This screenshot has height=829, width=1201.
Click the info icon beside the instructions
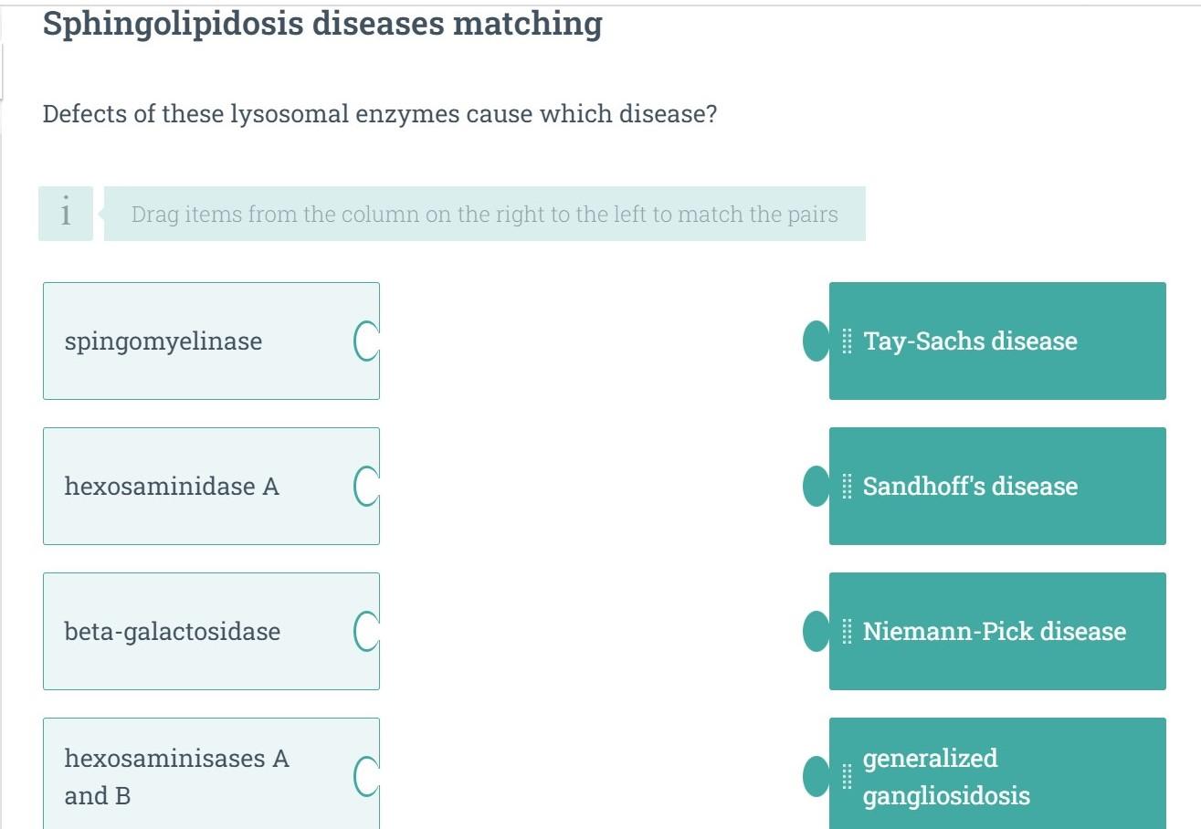click(x=65, y=214)
